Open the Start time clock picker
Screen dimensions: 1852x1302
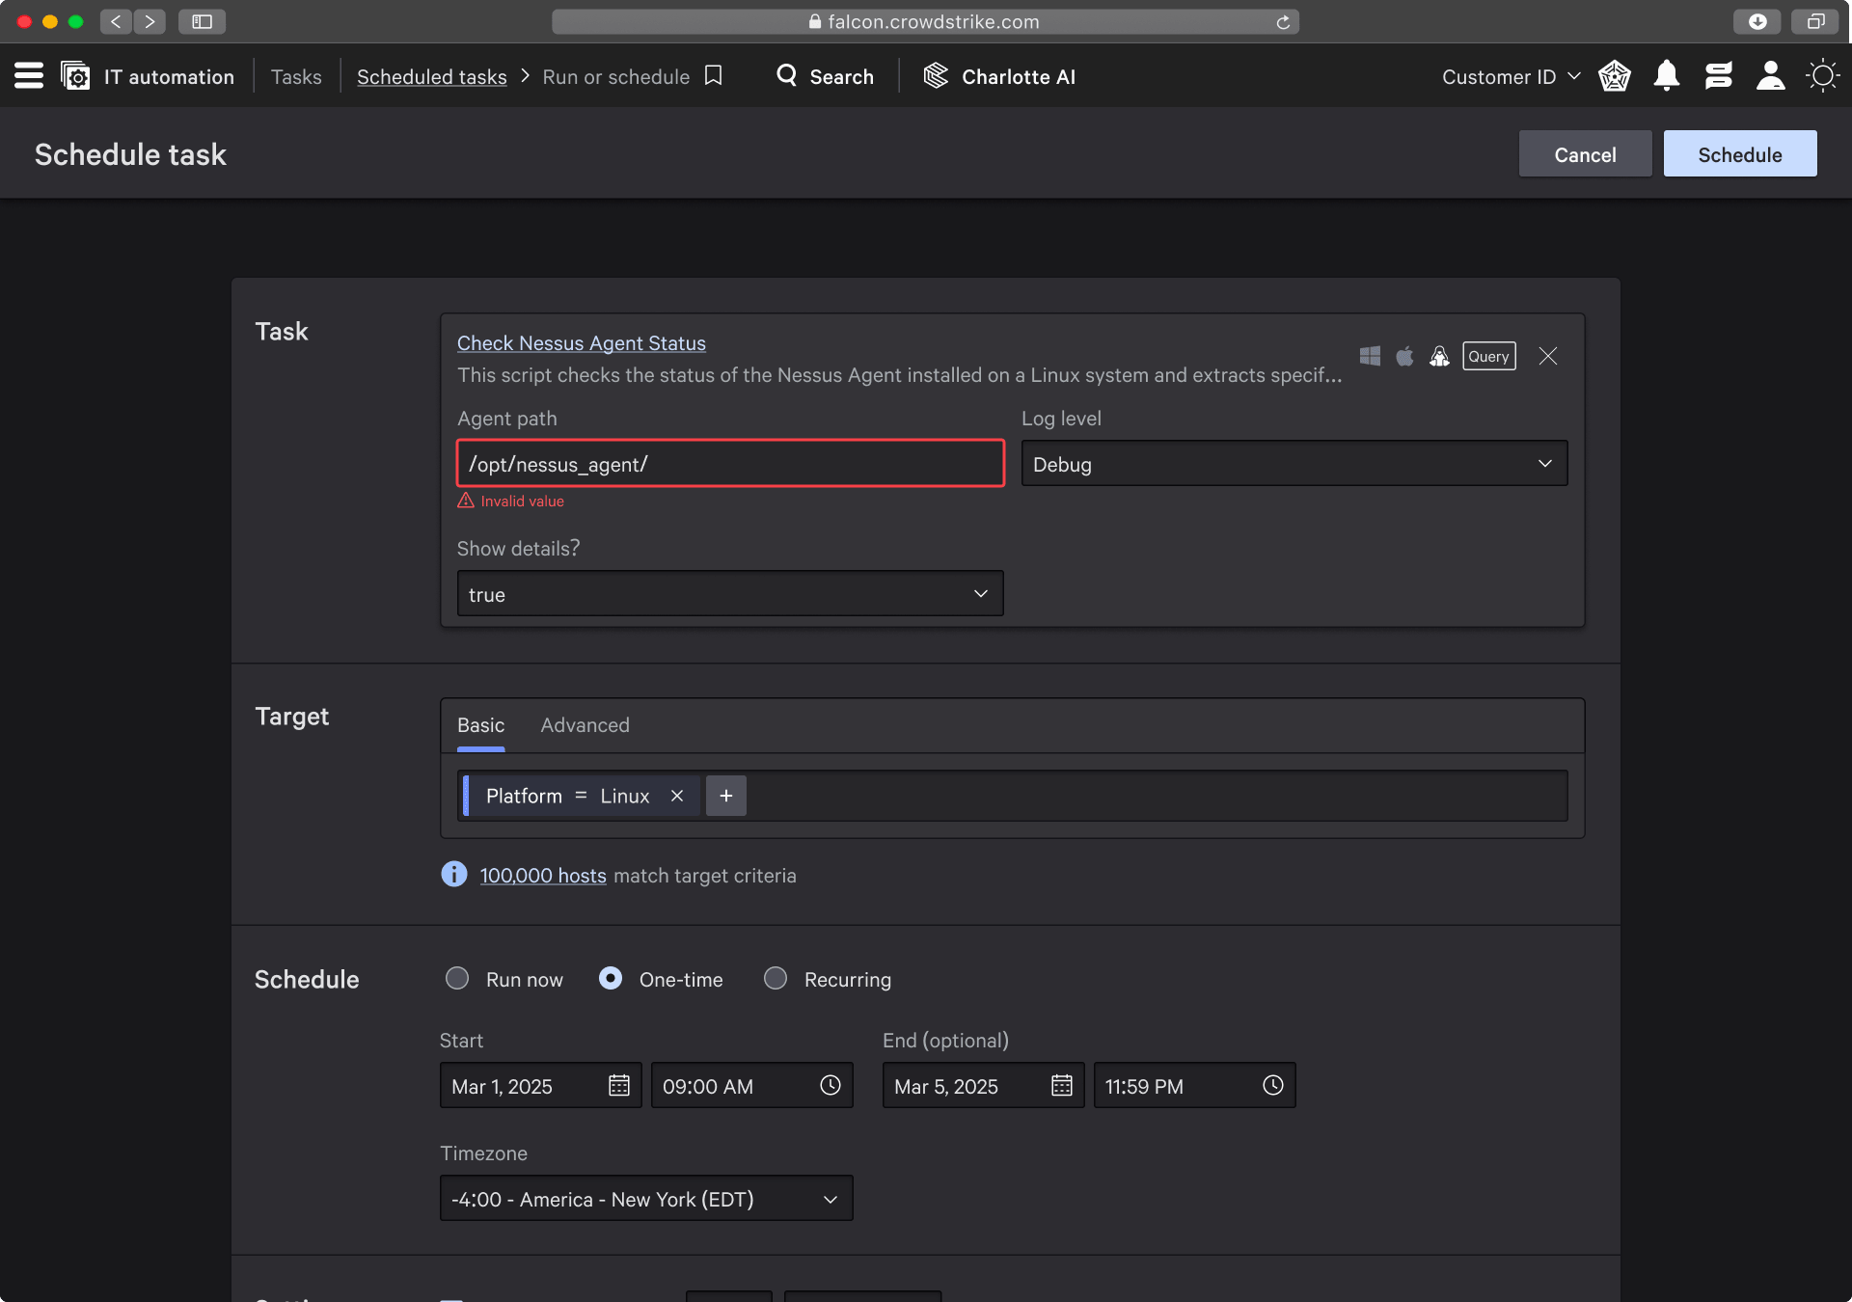[x=831, y=1086]
